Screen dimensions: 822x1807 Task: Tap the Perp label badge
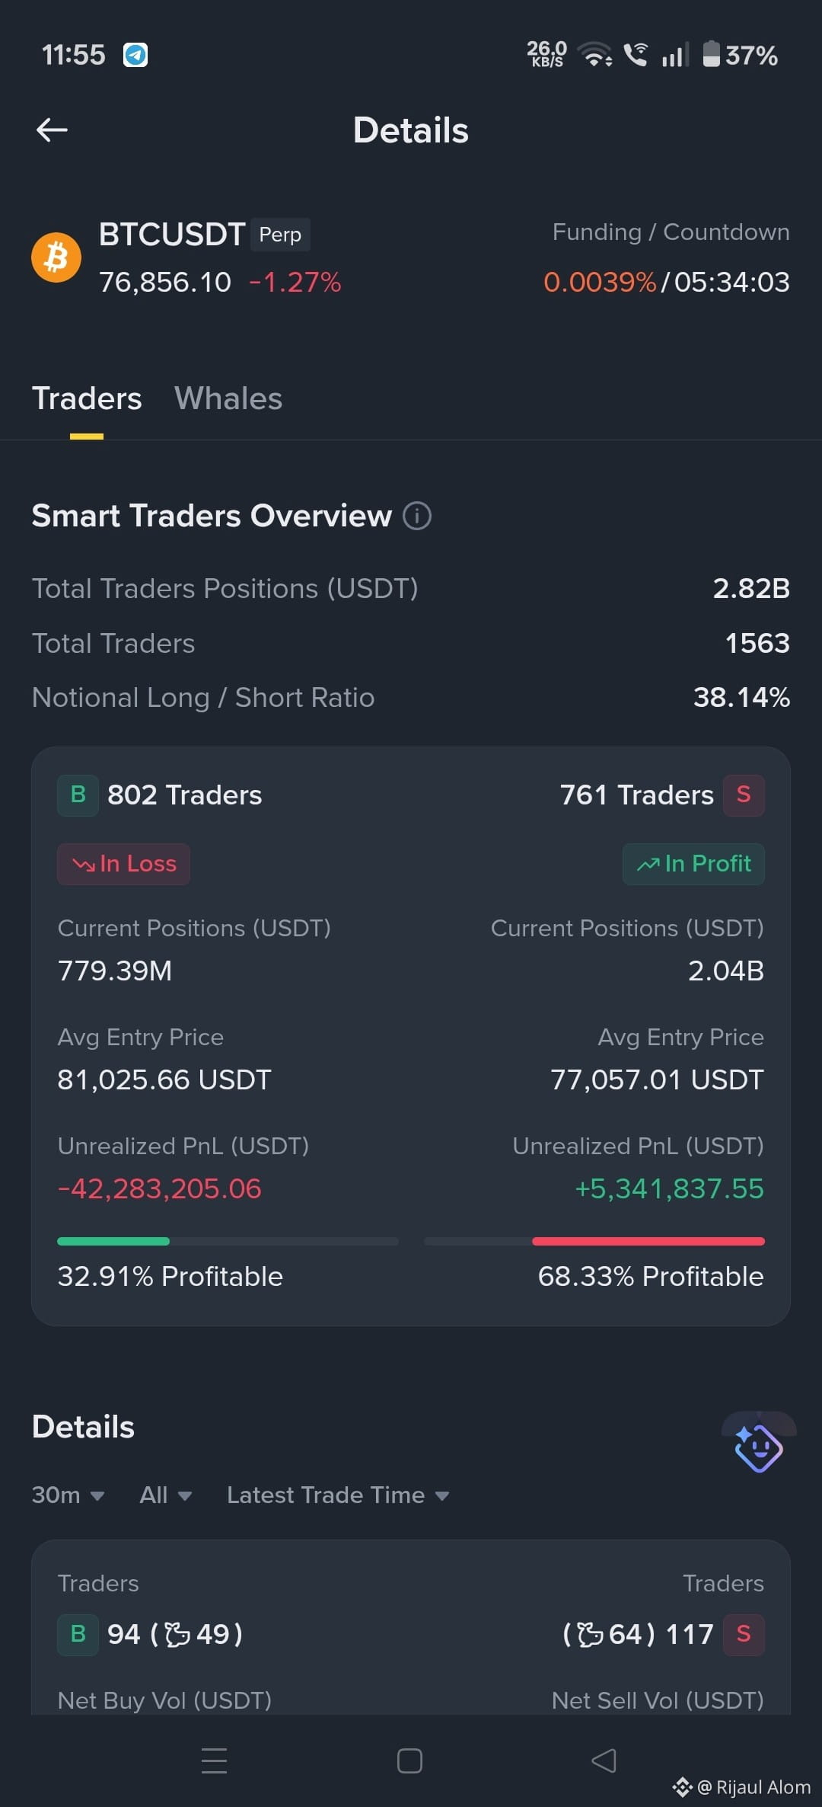280,235
